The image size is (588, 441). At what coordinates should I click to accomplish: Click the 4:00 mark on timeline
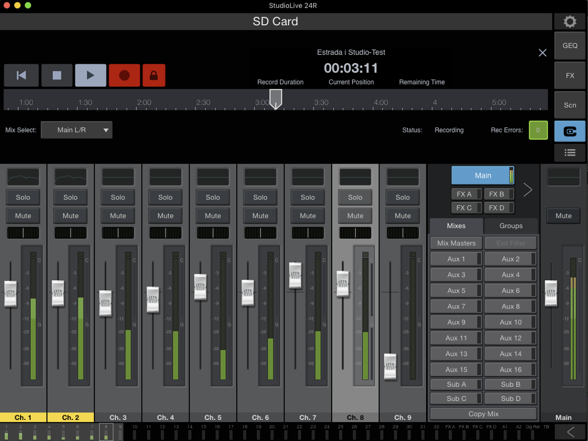point(380,102)
